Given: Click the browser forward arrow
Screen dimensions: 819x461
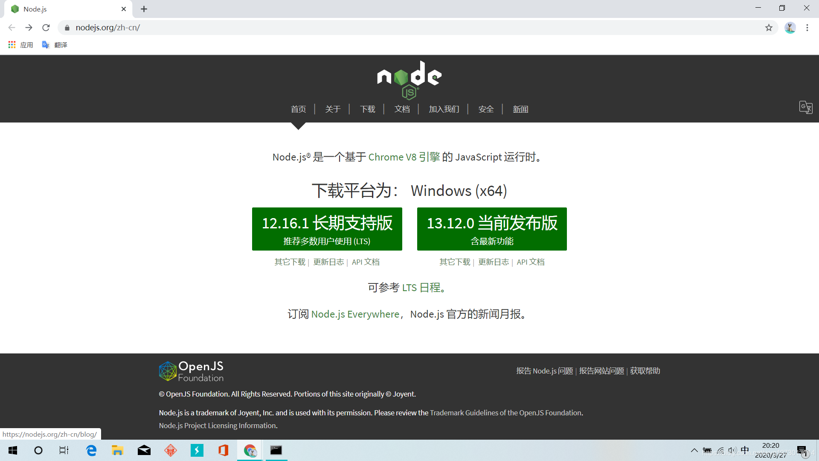Looking at the screenshot, I should [29, 28].
